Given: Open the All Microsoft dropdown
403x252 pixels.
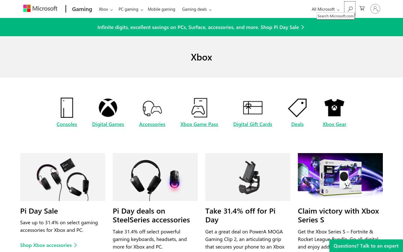Looking at the screenshot, I should (x=326, y=9).
